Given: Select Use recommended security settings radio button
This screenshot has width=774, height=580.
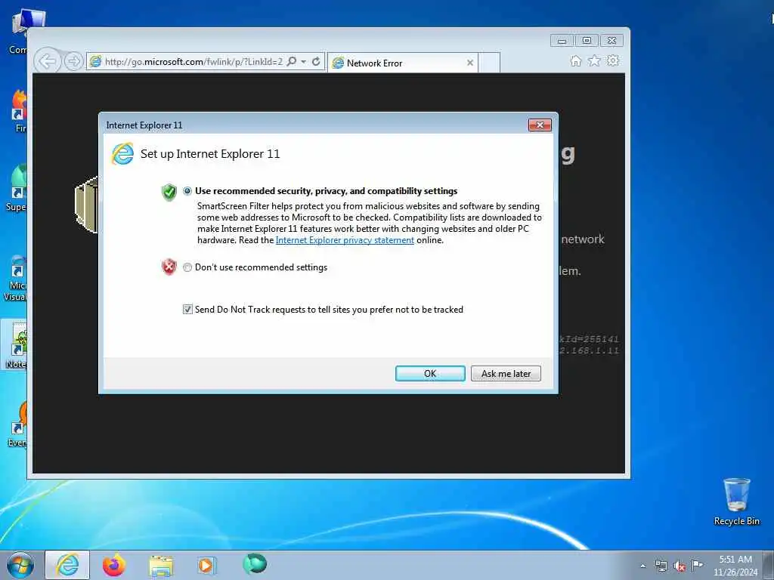Looking at the screenshot, I should (x=187, y=191).
